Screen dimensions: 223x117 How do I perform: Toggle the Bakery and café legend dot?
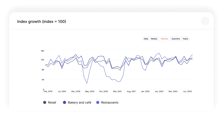[x=65, y=102]
